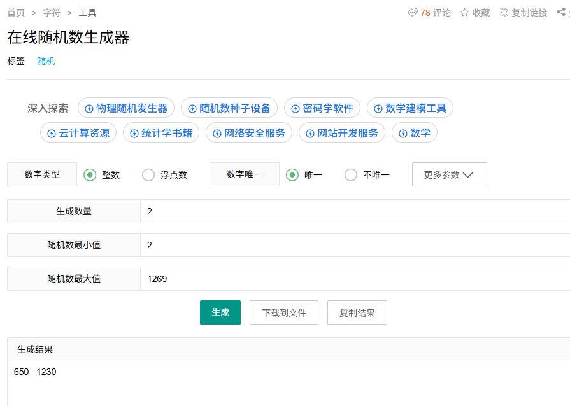Select the 唯一 radio option

[x=292, y=175]
